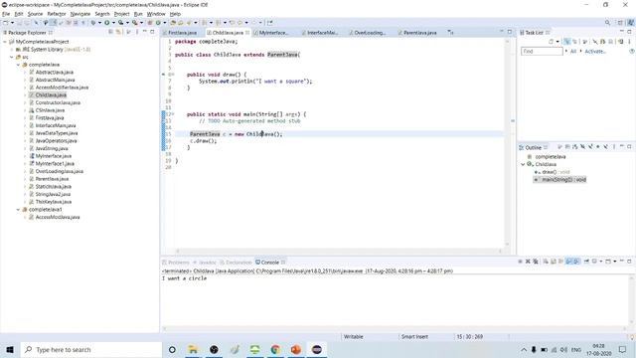Click the Activate... link in Task List
636x358 pixels.
(595, 51)
